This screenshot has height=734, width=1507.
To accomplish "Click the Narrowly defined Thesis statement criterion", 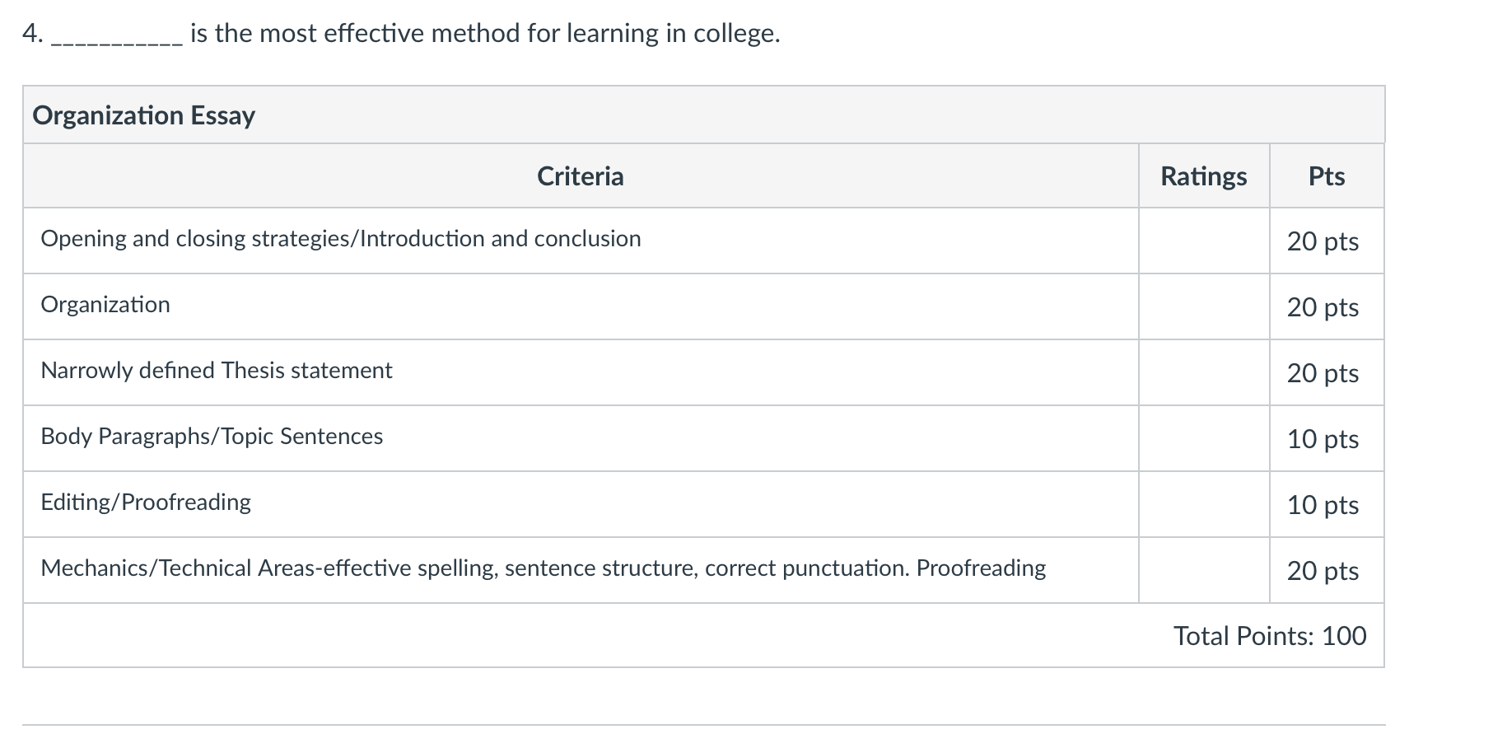I will click(x=217, y=371).
